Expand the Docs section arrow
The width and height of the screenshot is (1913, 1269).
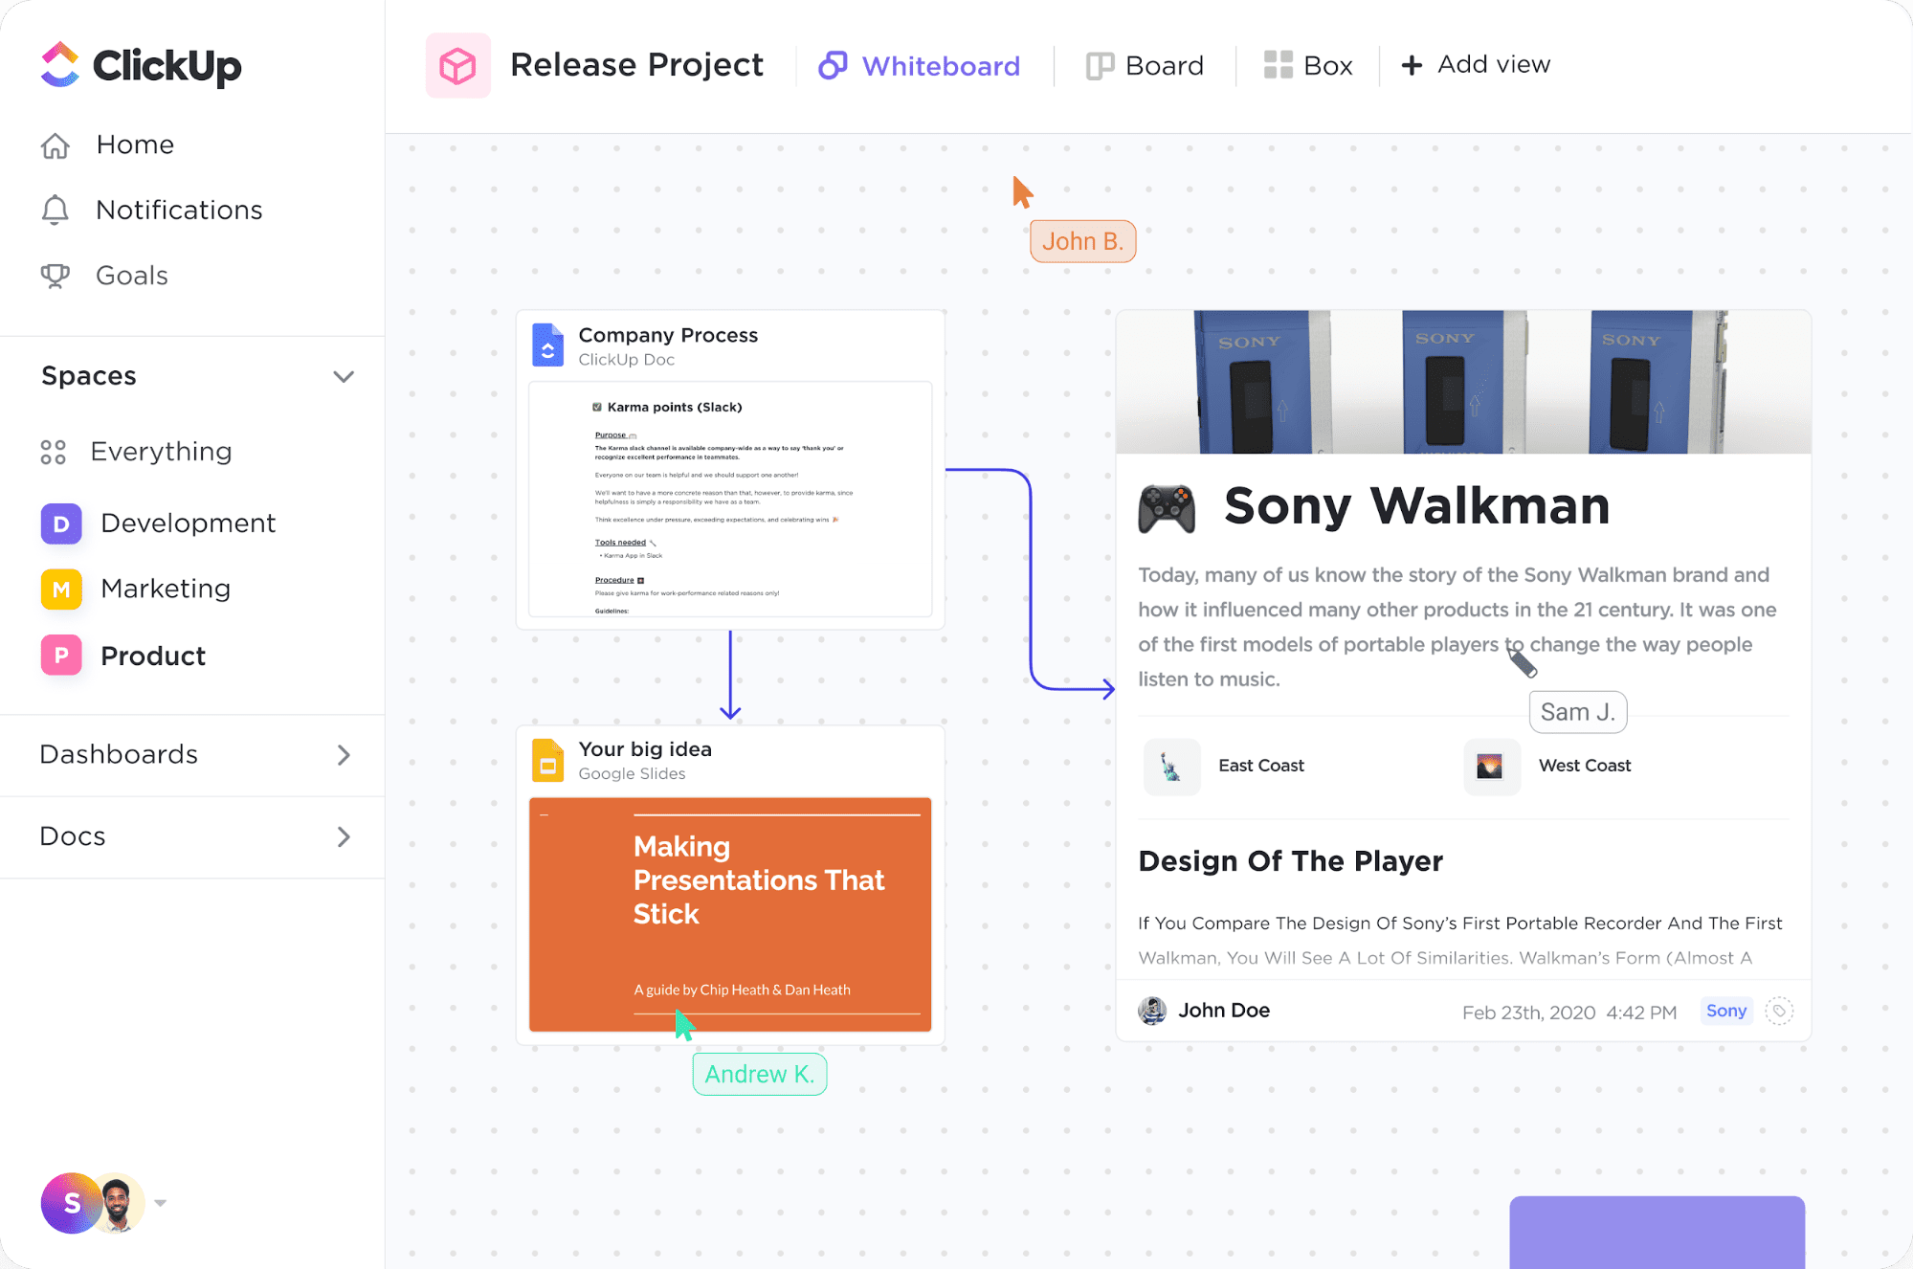pos(344,836)
